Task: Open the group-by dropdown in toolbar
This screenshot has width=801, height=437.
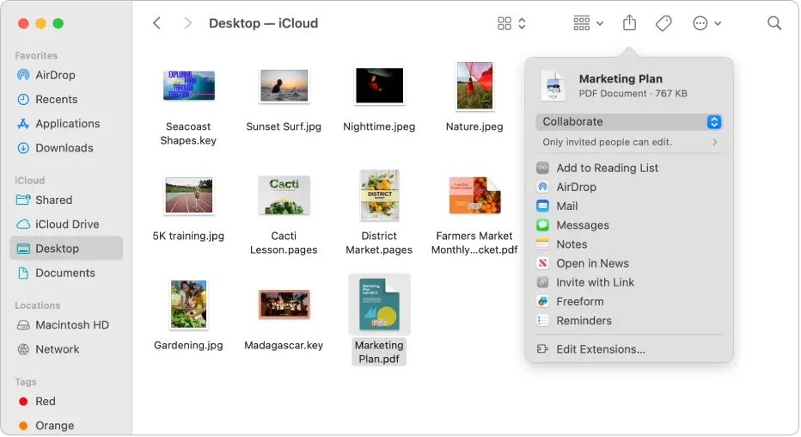Action: 588,23
